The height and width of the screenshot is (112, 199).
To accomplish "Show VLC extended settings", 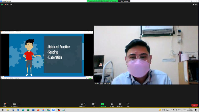I will pyautogui.click(x=13, y=78).
